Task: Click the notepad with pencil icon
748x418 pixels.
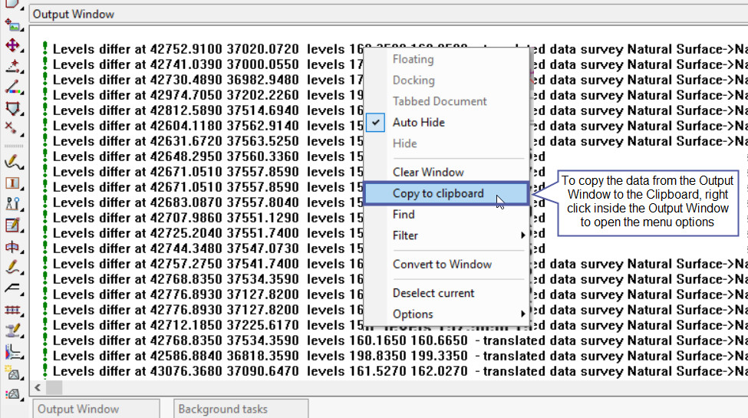Action: pos(12,225)
